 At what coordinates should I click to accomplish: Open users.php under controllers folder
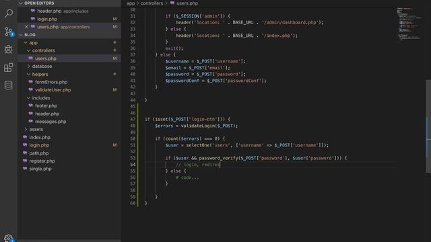click(x=69, y=58)
